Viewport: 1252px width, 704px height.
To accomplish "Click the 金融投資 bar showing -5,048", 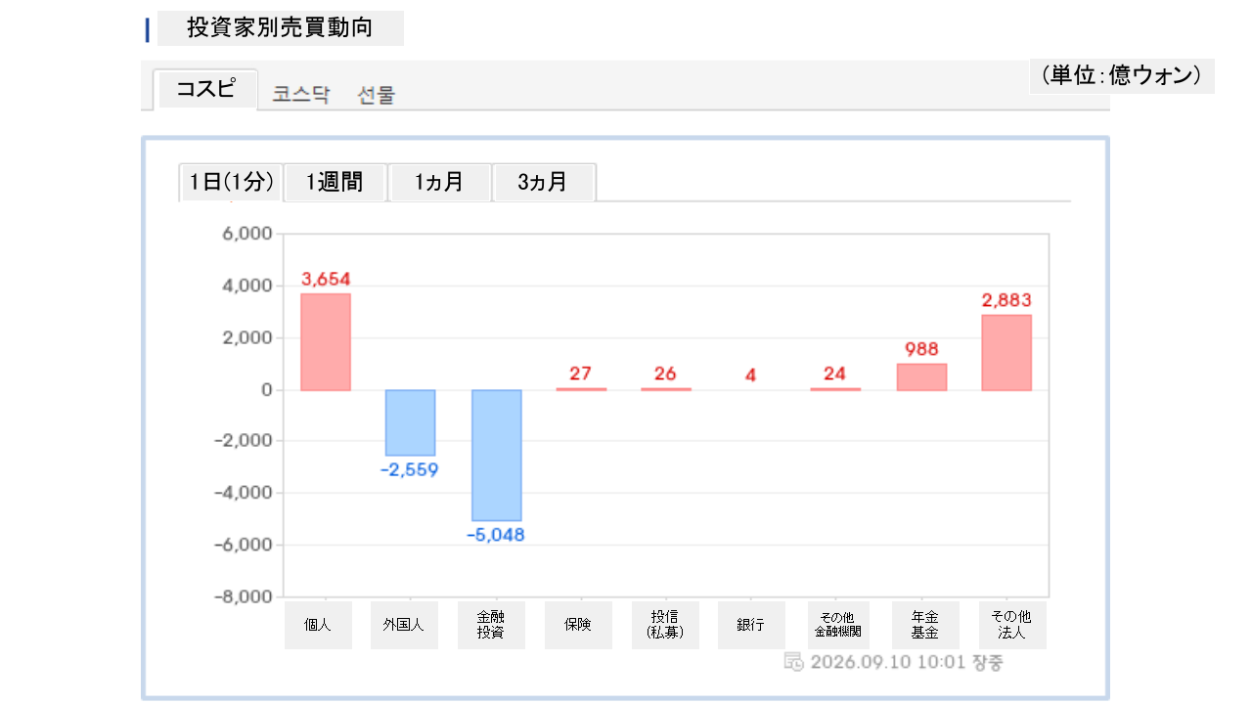I will click(x=496, y=455).
